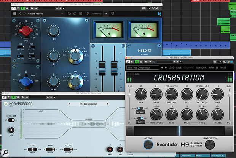Bypass the Need 73 plugin via power icon
This screenshot has width=236, height=158.
point(13,8)
